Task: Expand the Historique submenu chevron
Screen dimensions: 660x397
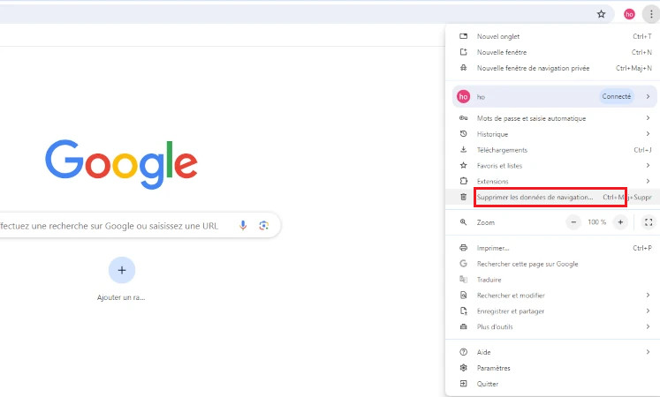Action: coord(648,133)
